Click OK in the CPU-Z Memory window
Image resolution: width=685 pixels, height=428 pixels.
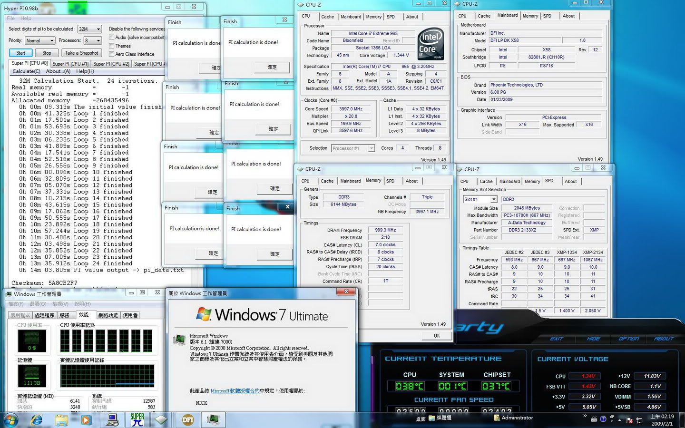pos(437,336)
